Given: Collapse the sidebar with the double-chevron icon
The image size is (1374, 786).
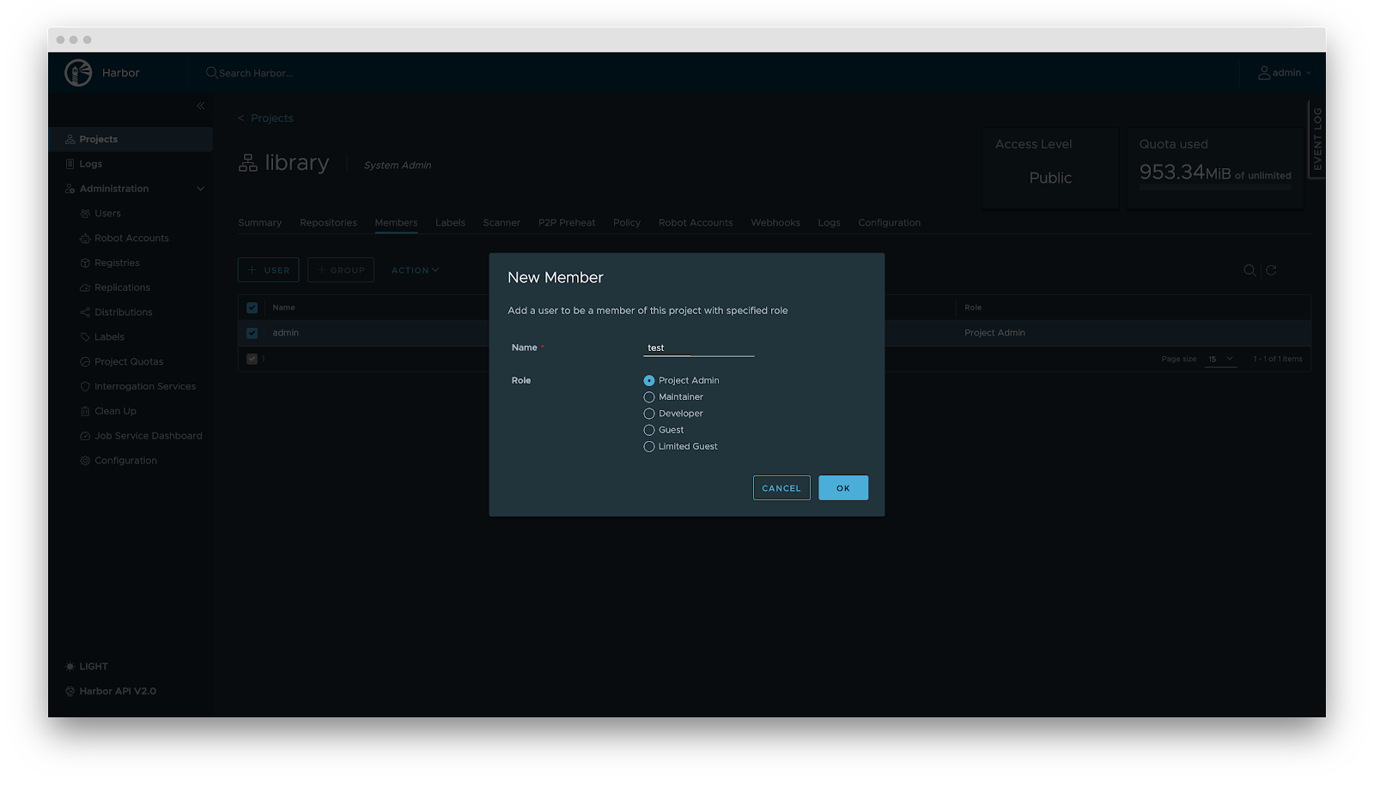Looking at the screenshot, I should 201,106.
